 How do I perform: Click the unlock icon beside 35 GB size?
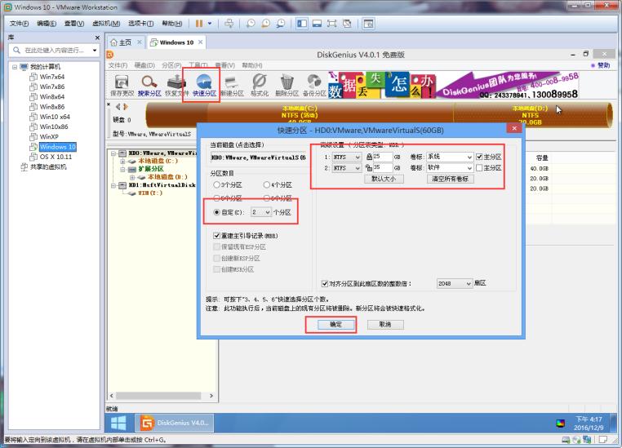[x=369, y=168]
